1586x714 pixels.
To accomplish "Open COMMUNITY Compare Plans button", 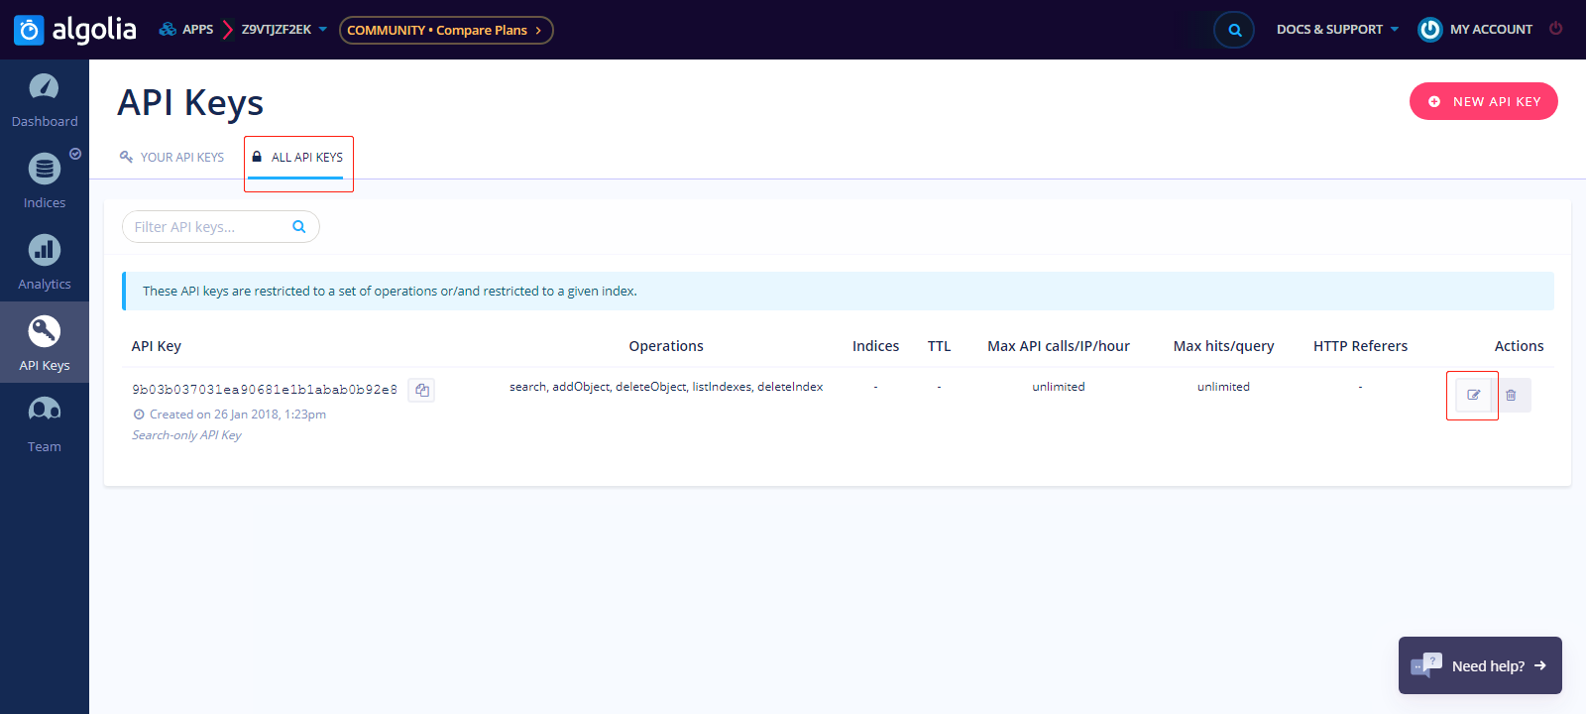I will [446, 31].
